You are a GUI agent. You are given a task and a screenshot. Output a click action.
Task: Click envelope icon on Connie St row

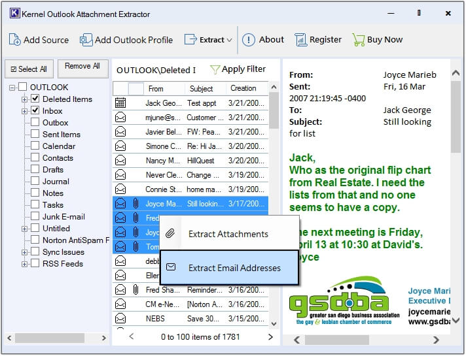click(x=120, y=189)
